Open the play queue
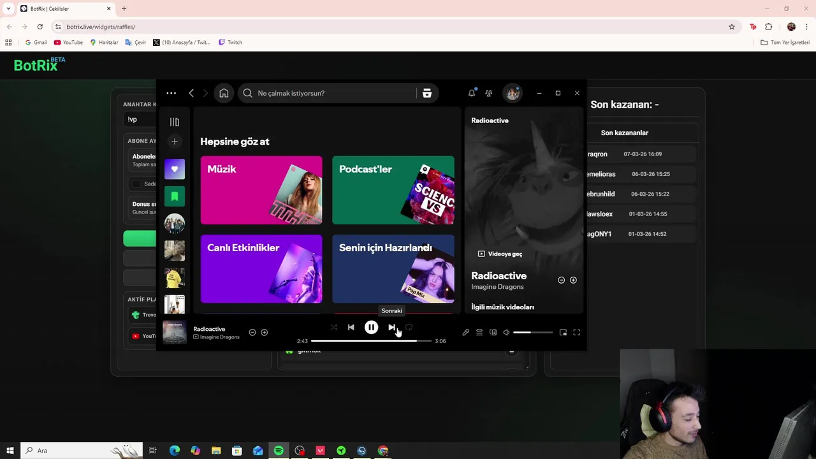The image size is (816, 459). click(479, 332)
